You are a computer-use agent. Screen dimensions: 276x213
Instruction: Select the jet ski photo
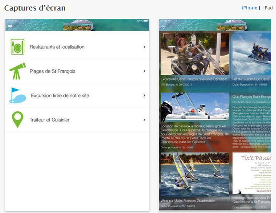(251, 54)
